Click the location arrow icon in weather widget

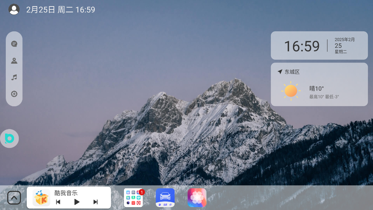pos(280,72)
